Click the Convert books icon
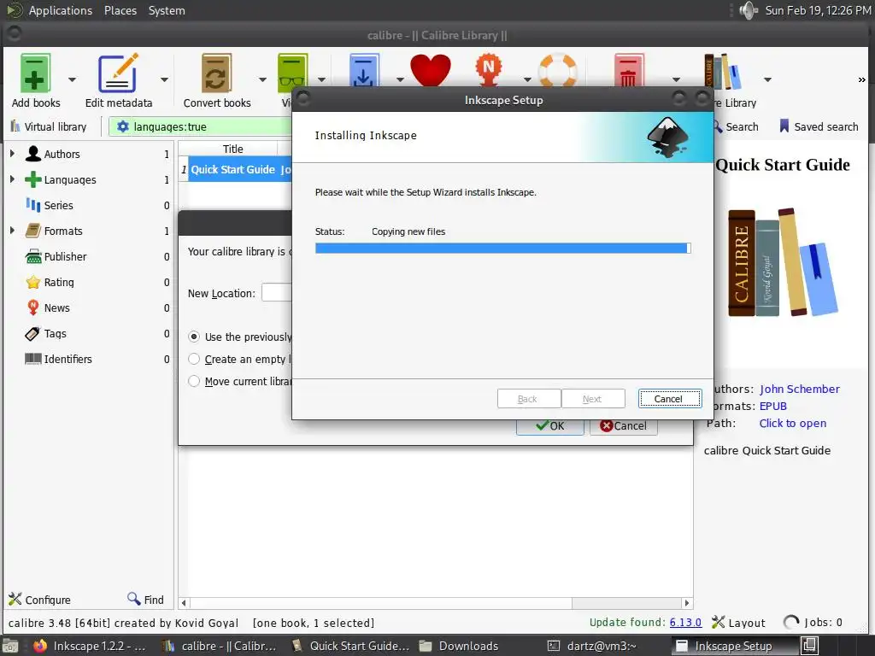The width and height of the screenshot is (875, 656). [x=216, y=73]
